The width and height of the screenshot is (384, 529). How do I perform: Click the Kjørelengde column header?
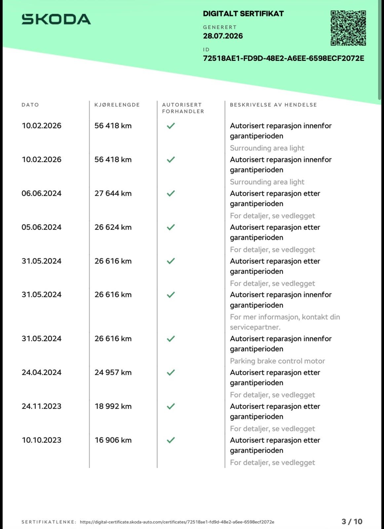click(117, 105)
